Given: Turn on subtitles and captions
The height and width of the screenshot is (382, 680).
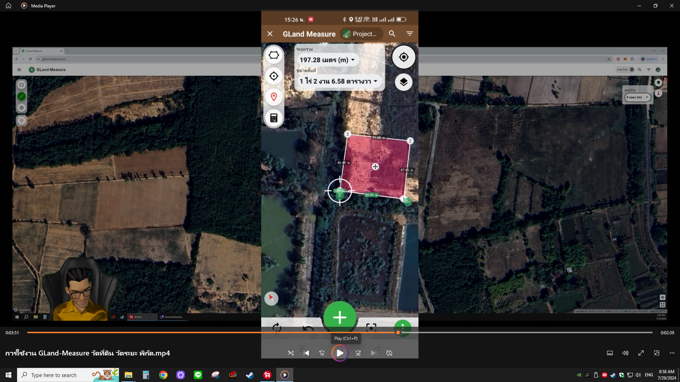Looking at the screenshot, I should [610, 353].
